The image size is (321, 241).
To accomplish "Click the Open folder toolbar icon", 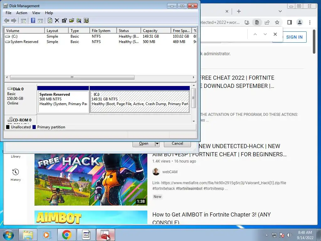I will pyautogui.click(x=72, y=20).
